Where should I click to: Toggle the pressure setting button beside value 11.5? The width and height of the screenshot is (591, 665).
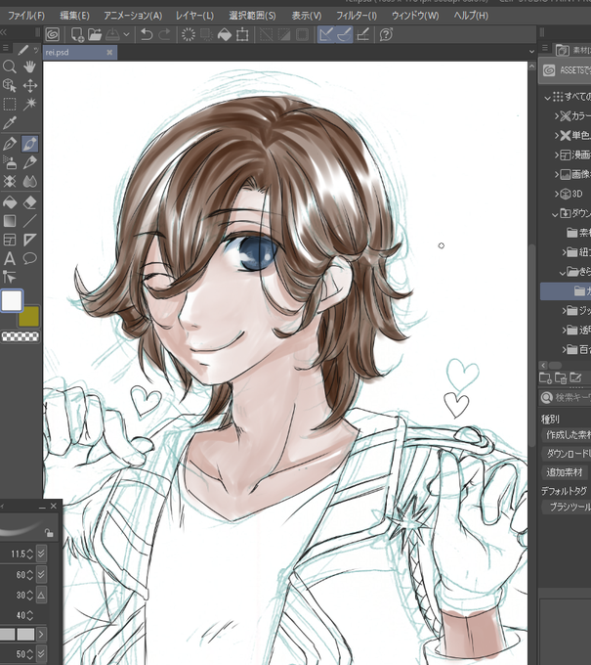click(41, 554)
